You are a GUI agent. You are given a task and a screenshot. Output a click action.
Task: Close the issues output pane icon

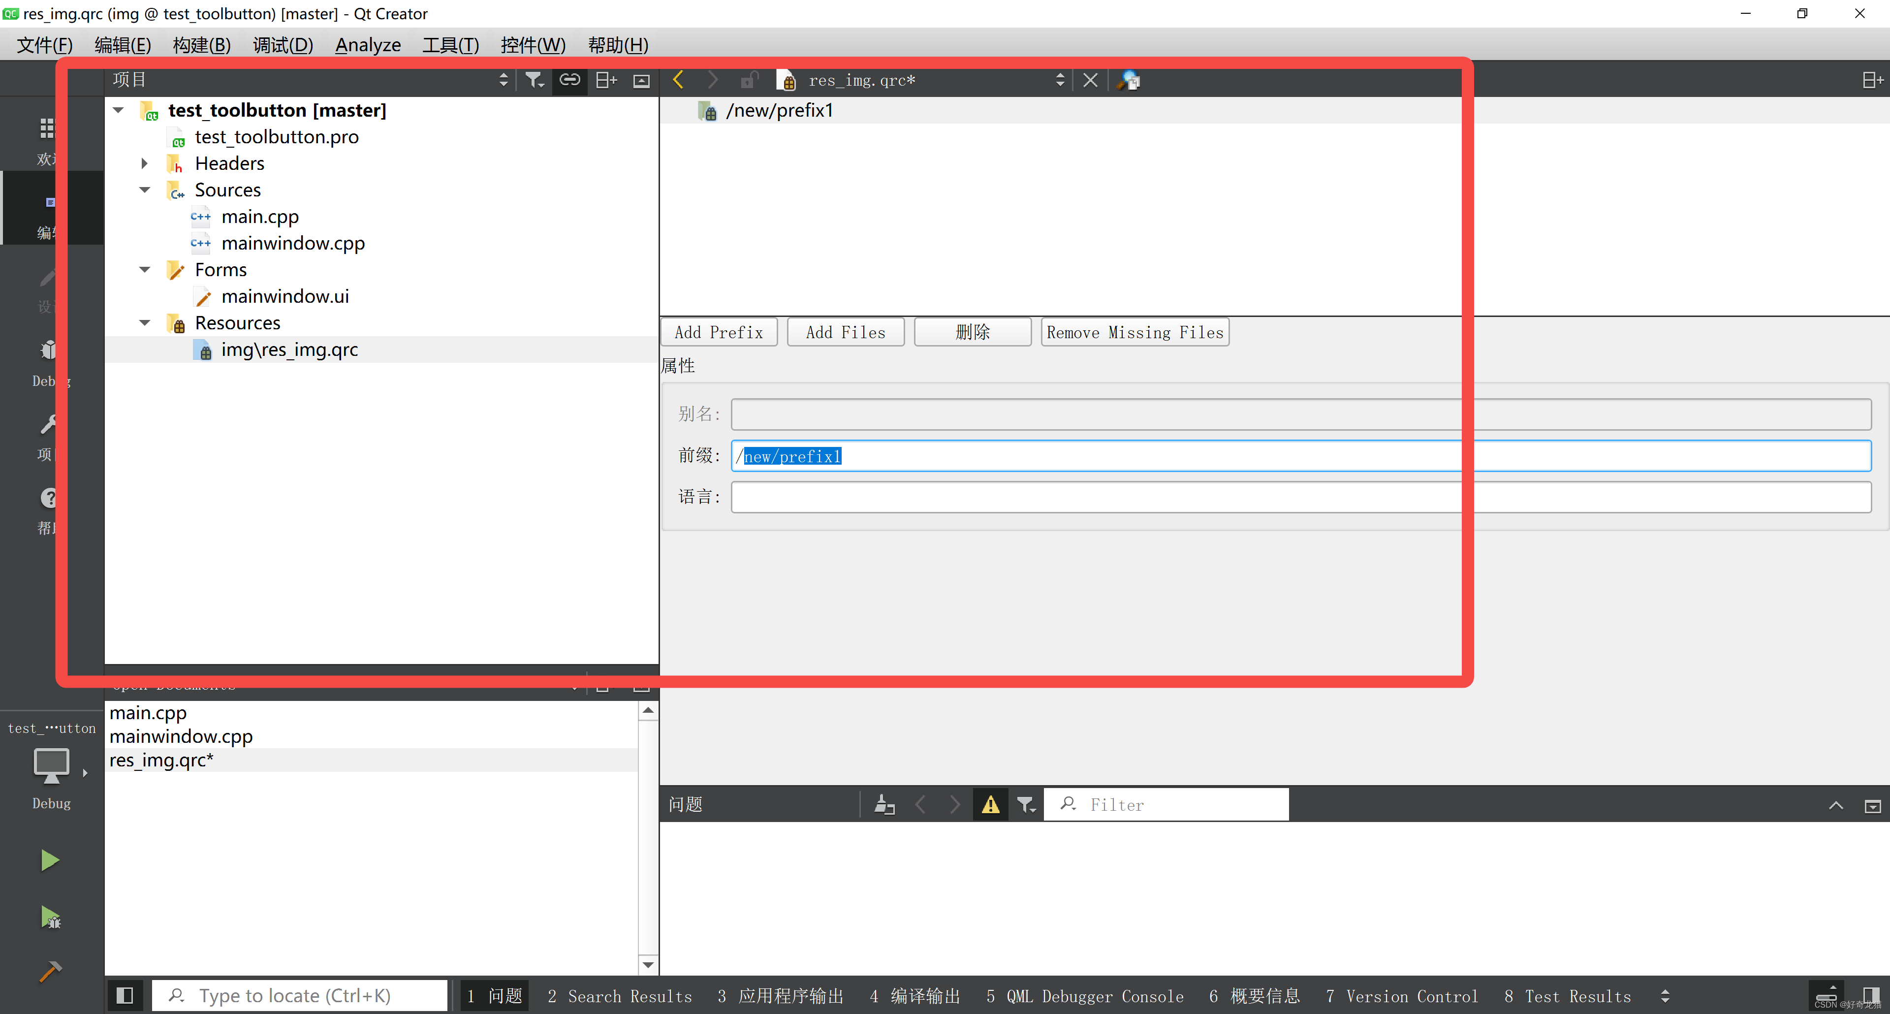1872,806
